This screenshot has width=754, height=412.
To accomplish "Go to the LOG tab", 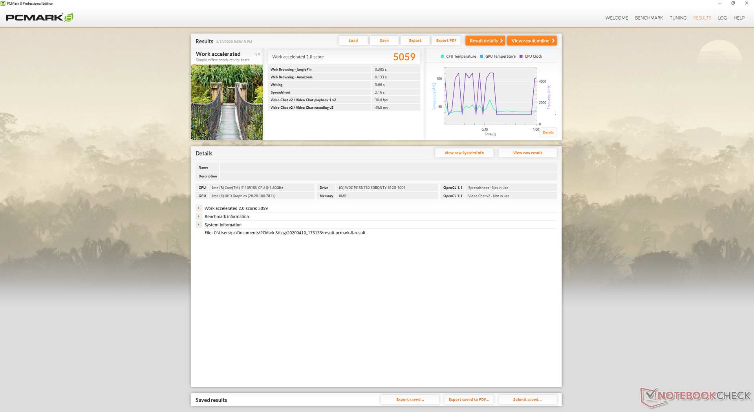I will (x=722, y=18).
